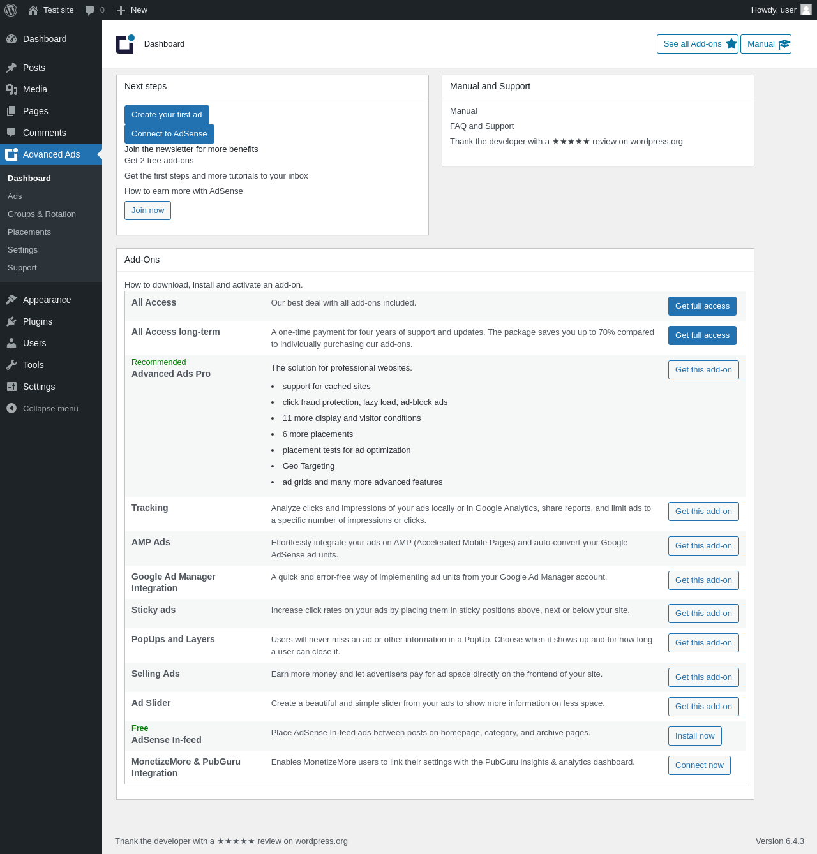Click the Appearance paintbrush icon

point(11,300)
